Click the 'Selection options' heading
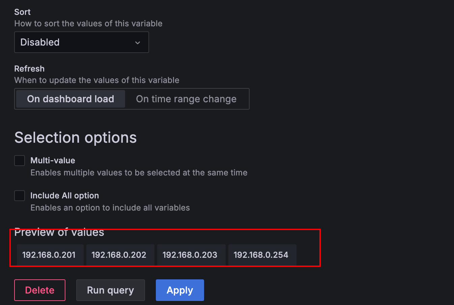The width and height of the screenshot is (454, 305). (x=76, y=138)
